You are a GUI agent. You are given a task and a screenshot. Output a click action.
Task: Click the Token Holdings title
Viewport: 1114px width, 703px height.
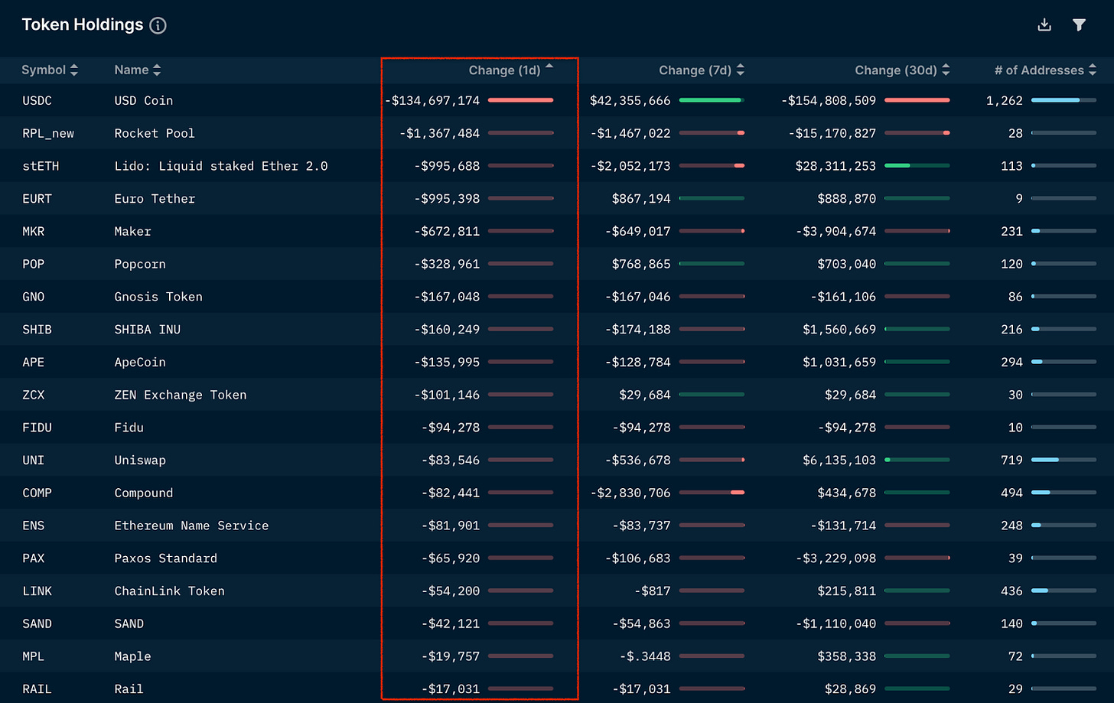(83, 24)
